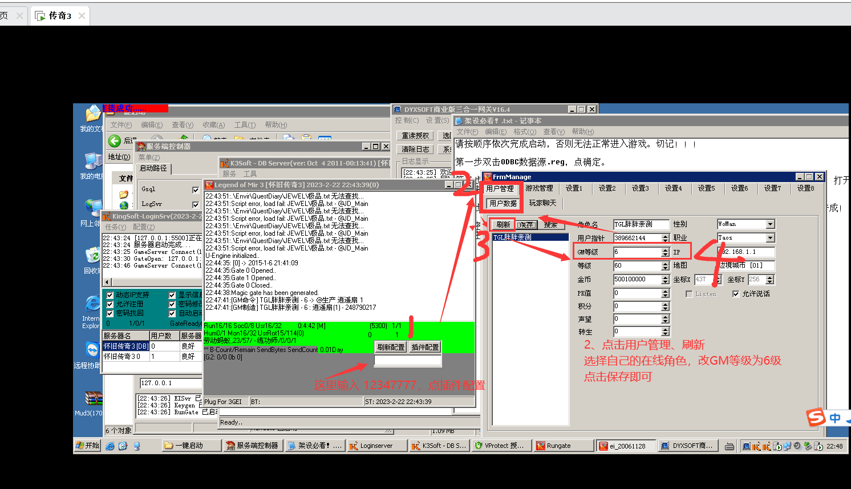Switch to K3Soft - DB S... taskbar button
This screenshot has width=851, height=489.
[x=439, y=446]
